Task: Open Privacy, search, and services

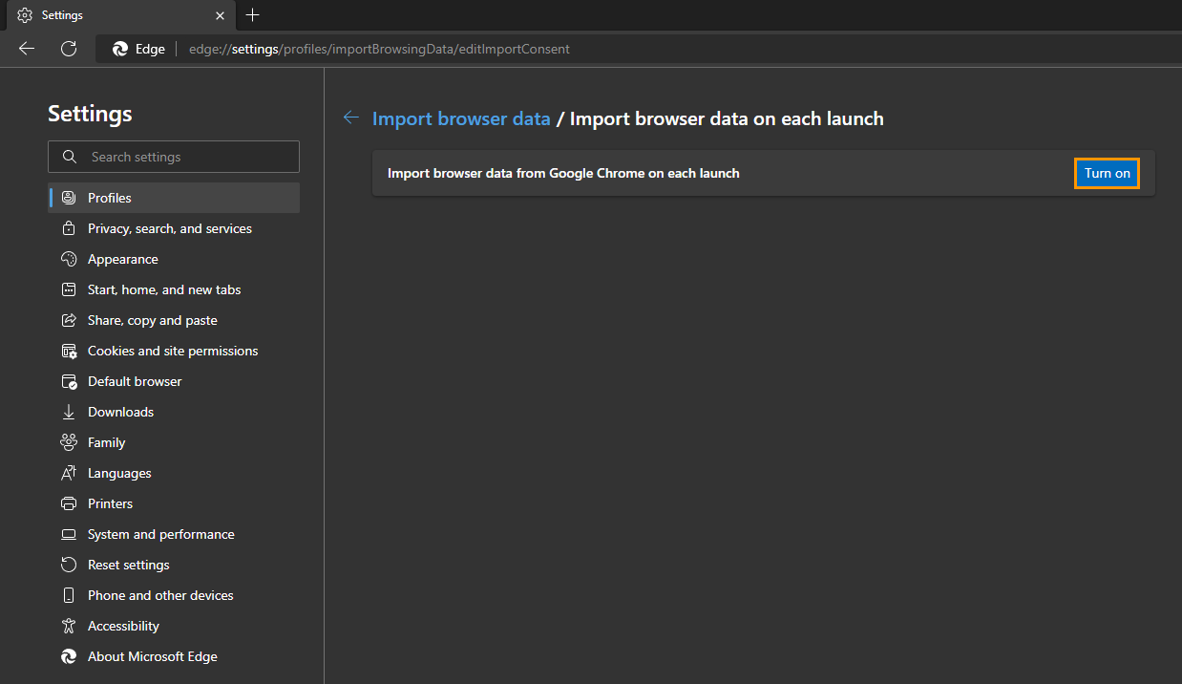Action: 174,228
